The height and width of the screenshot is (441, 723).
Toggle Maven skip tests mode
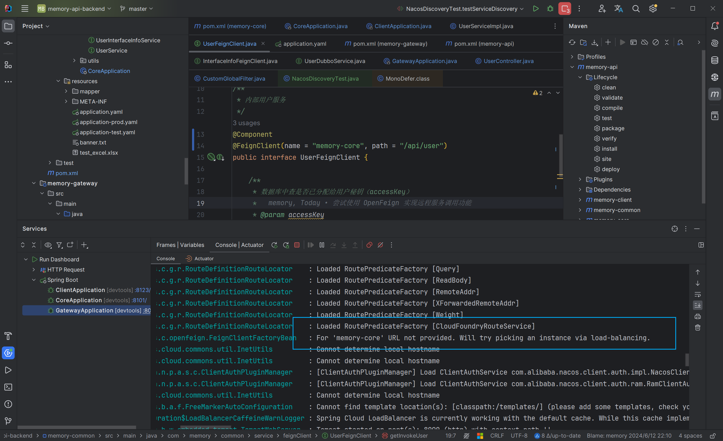tap(655, 43)
